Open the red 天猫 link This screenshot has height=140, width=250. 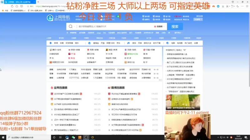72,54
